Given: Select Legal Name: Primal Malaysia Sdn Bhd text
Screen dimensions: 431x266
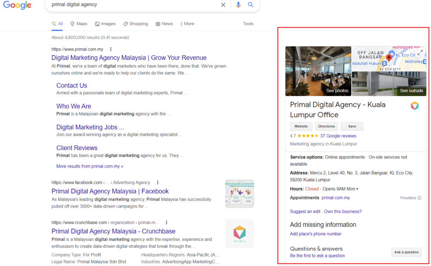Looking at the screenshot, I should click(x=88, y=262).
